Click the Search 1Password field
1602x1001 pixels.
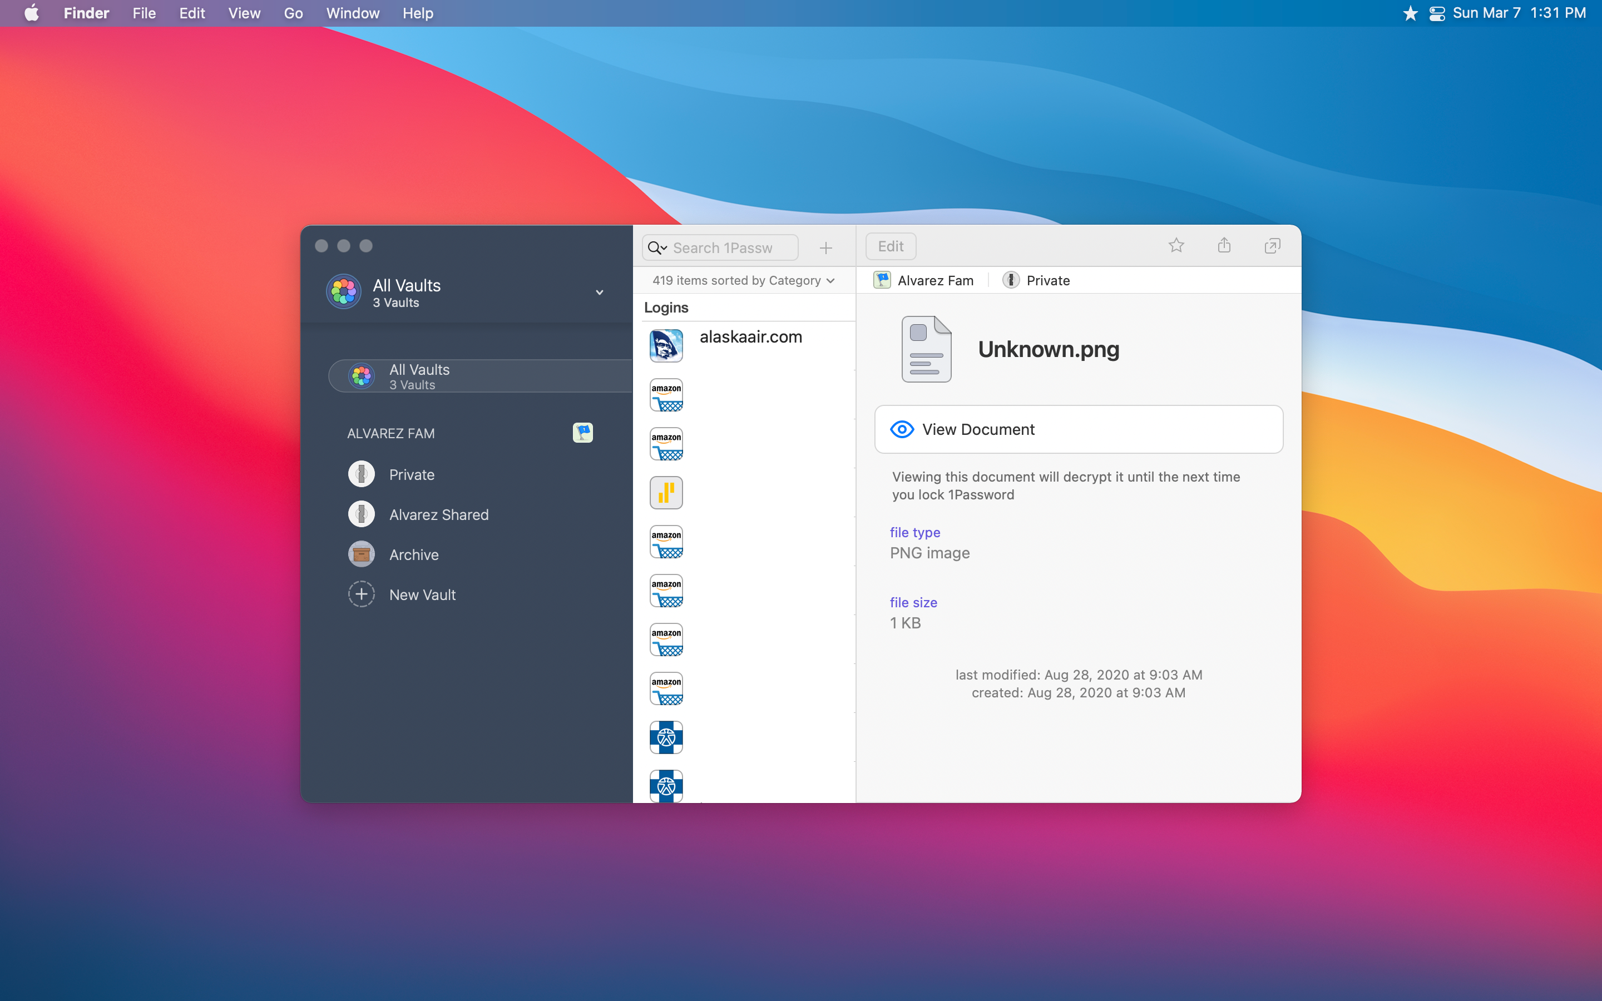click(x=720, y=247)
